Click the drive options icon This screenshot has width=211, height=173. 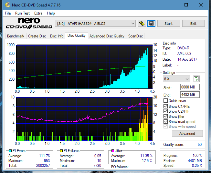[142, 24]
